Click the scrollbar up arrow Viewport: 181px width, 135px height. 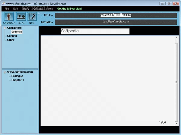click(x=176, y=38)
